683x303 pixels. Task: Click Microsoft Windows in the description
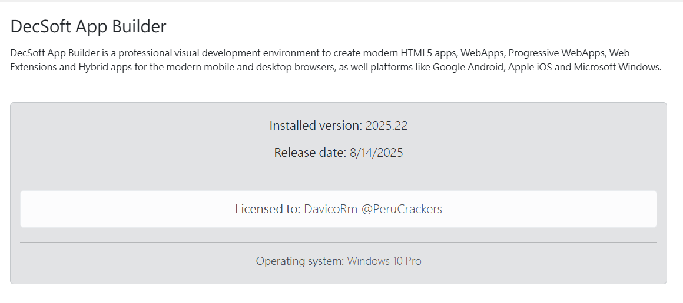(617, 68)
